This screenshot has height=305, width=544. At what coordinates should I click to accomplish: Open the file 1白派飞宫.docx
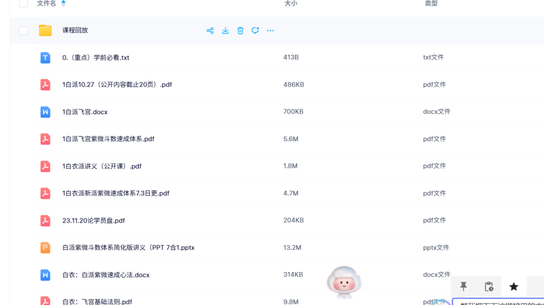tap(85, 112)
